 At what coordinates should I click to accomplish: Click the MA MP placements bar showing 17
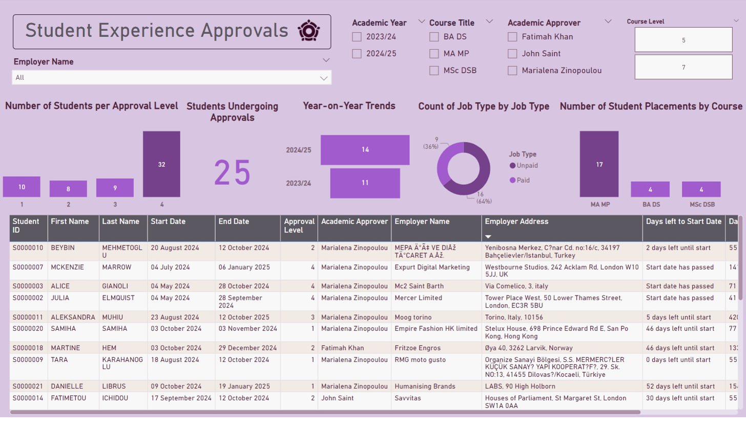(599, 164)
